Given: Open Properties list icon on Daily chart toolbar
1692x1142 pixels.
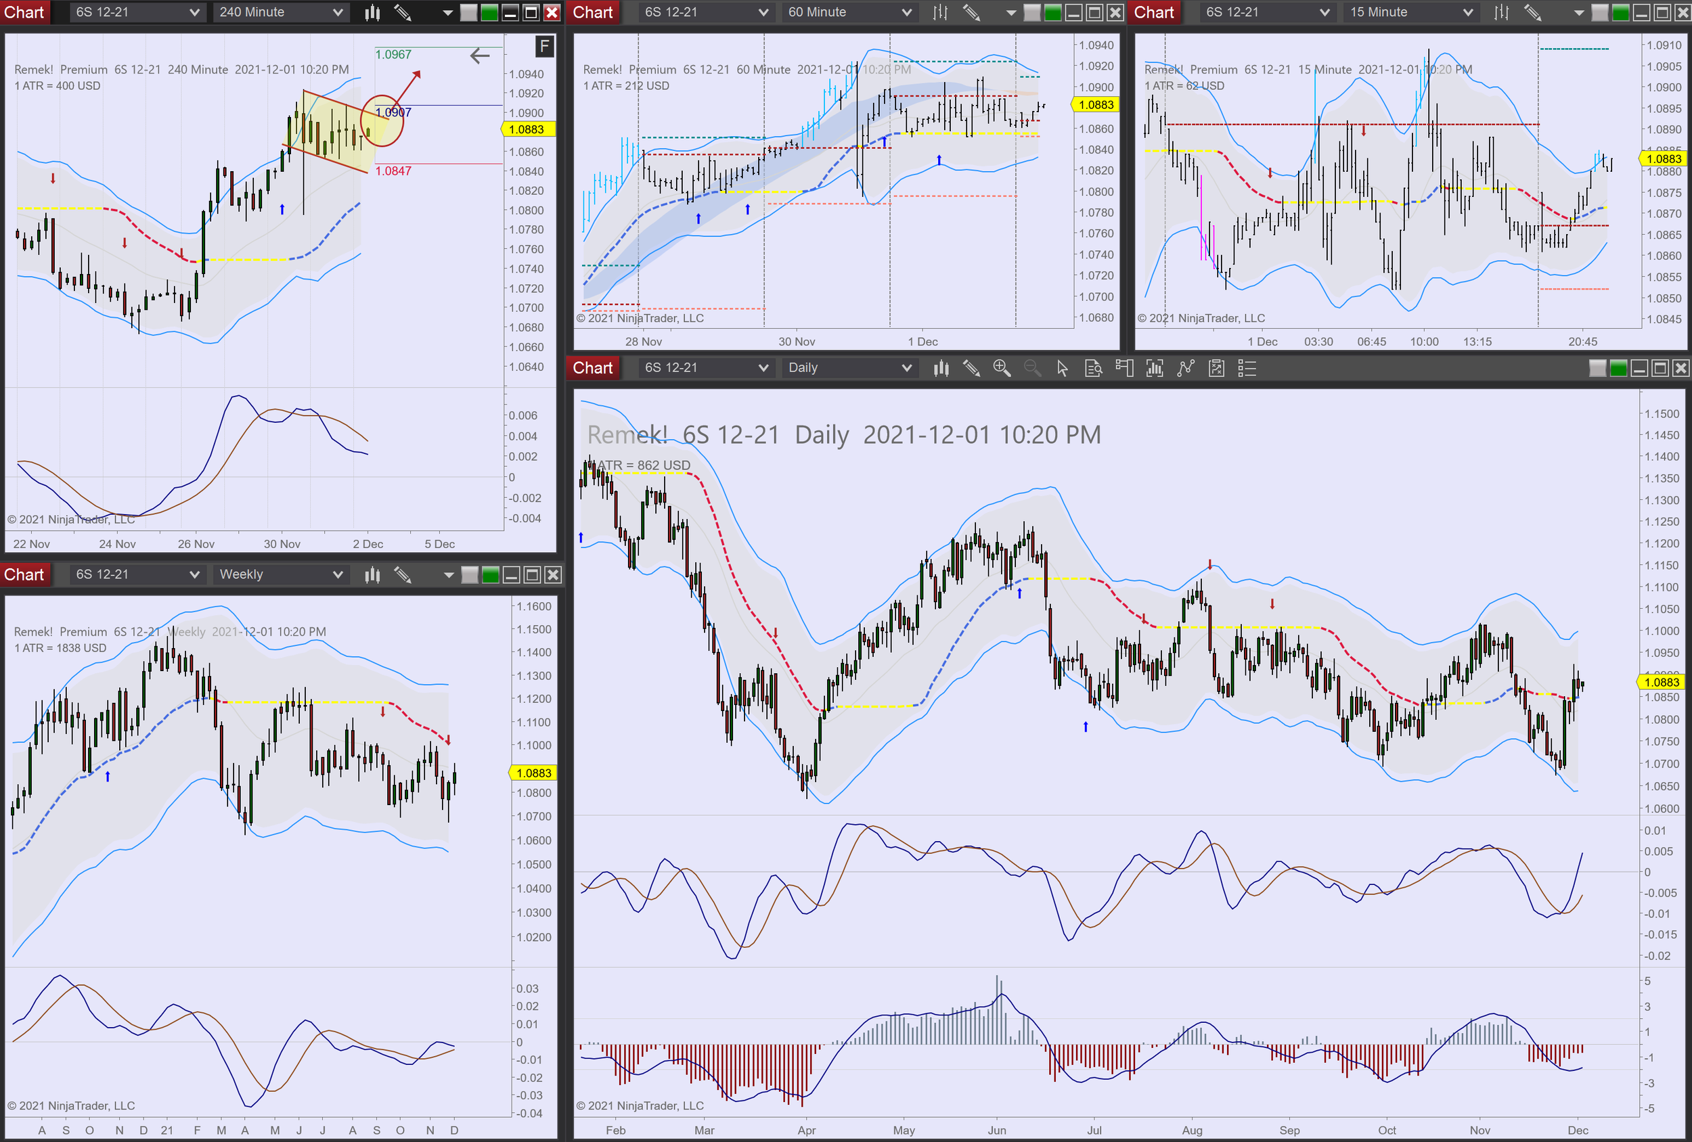Looking at the screenshot, I should (1247, 368).
